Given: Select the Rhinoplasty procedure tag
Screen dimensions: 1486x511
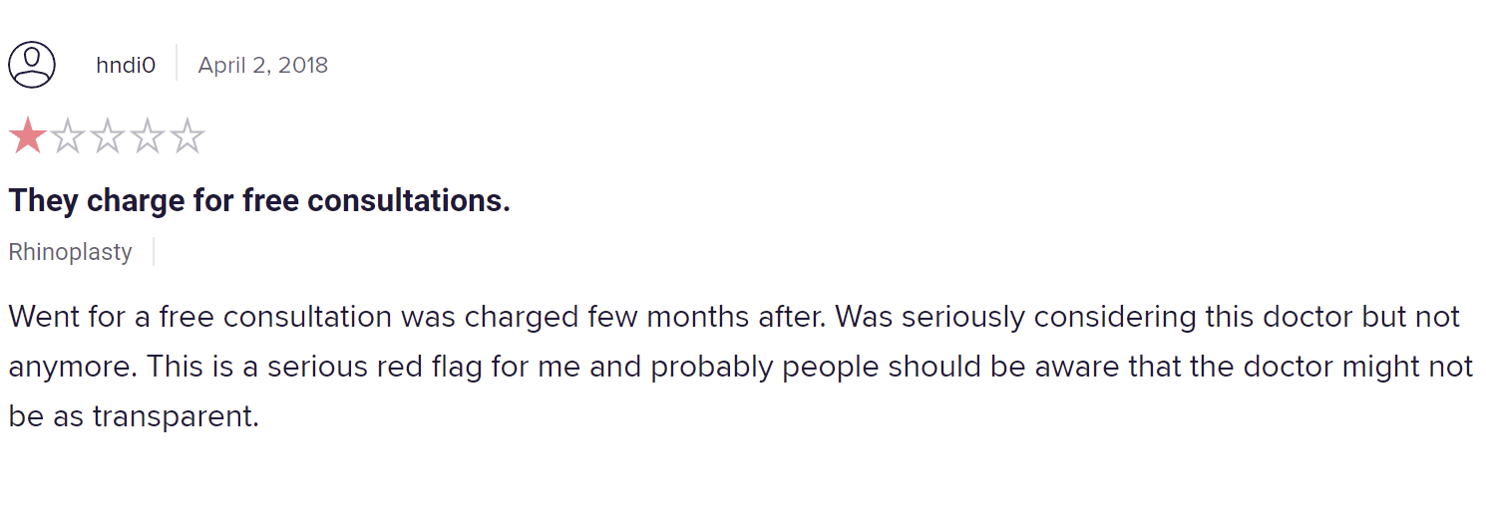Looking at the screenshot, I should (x=71, y=252).
